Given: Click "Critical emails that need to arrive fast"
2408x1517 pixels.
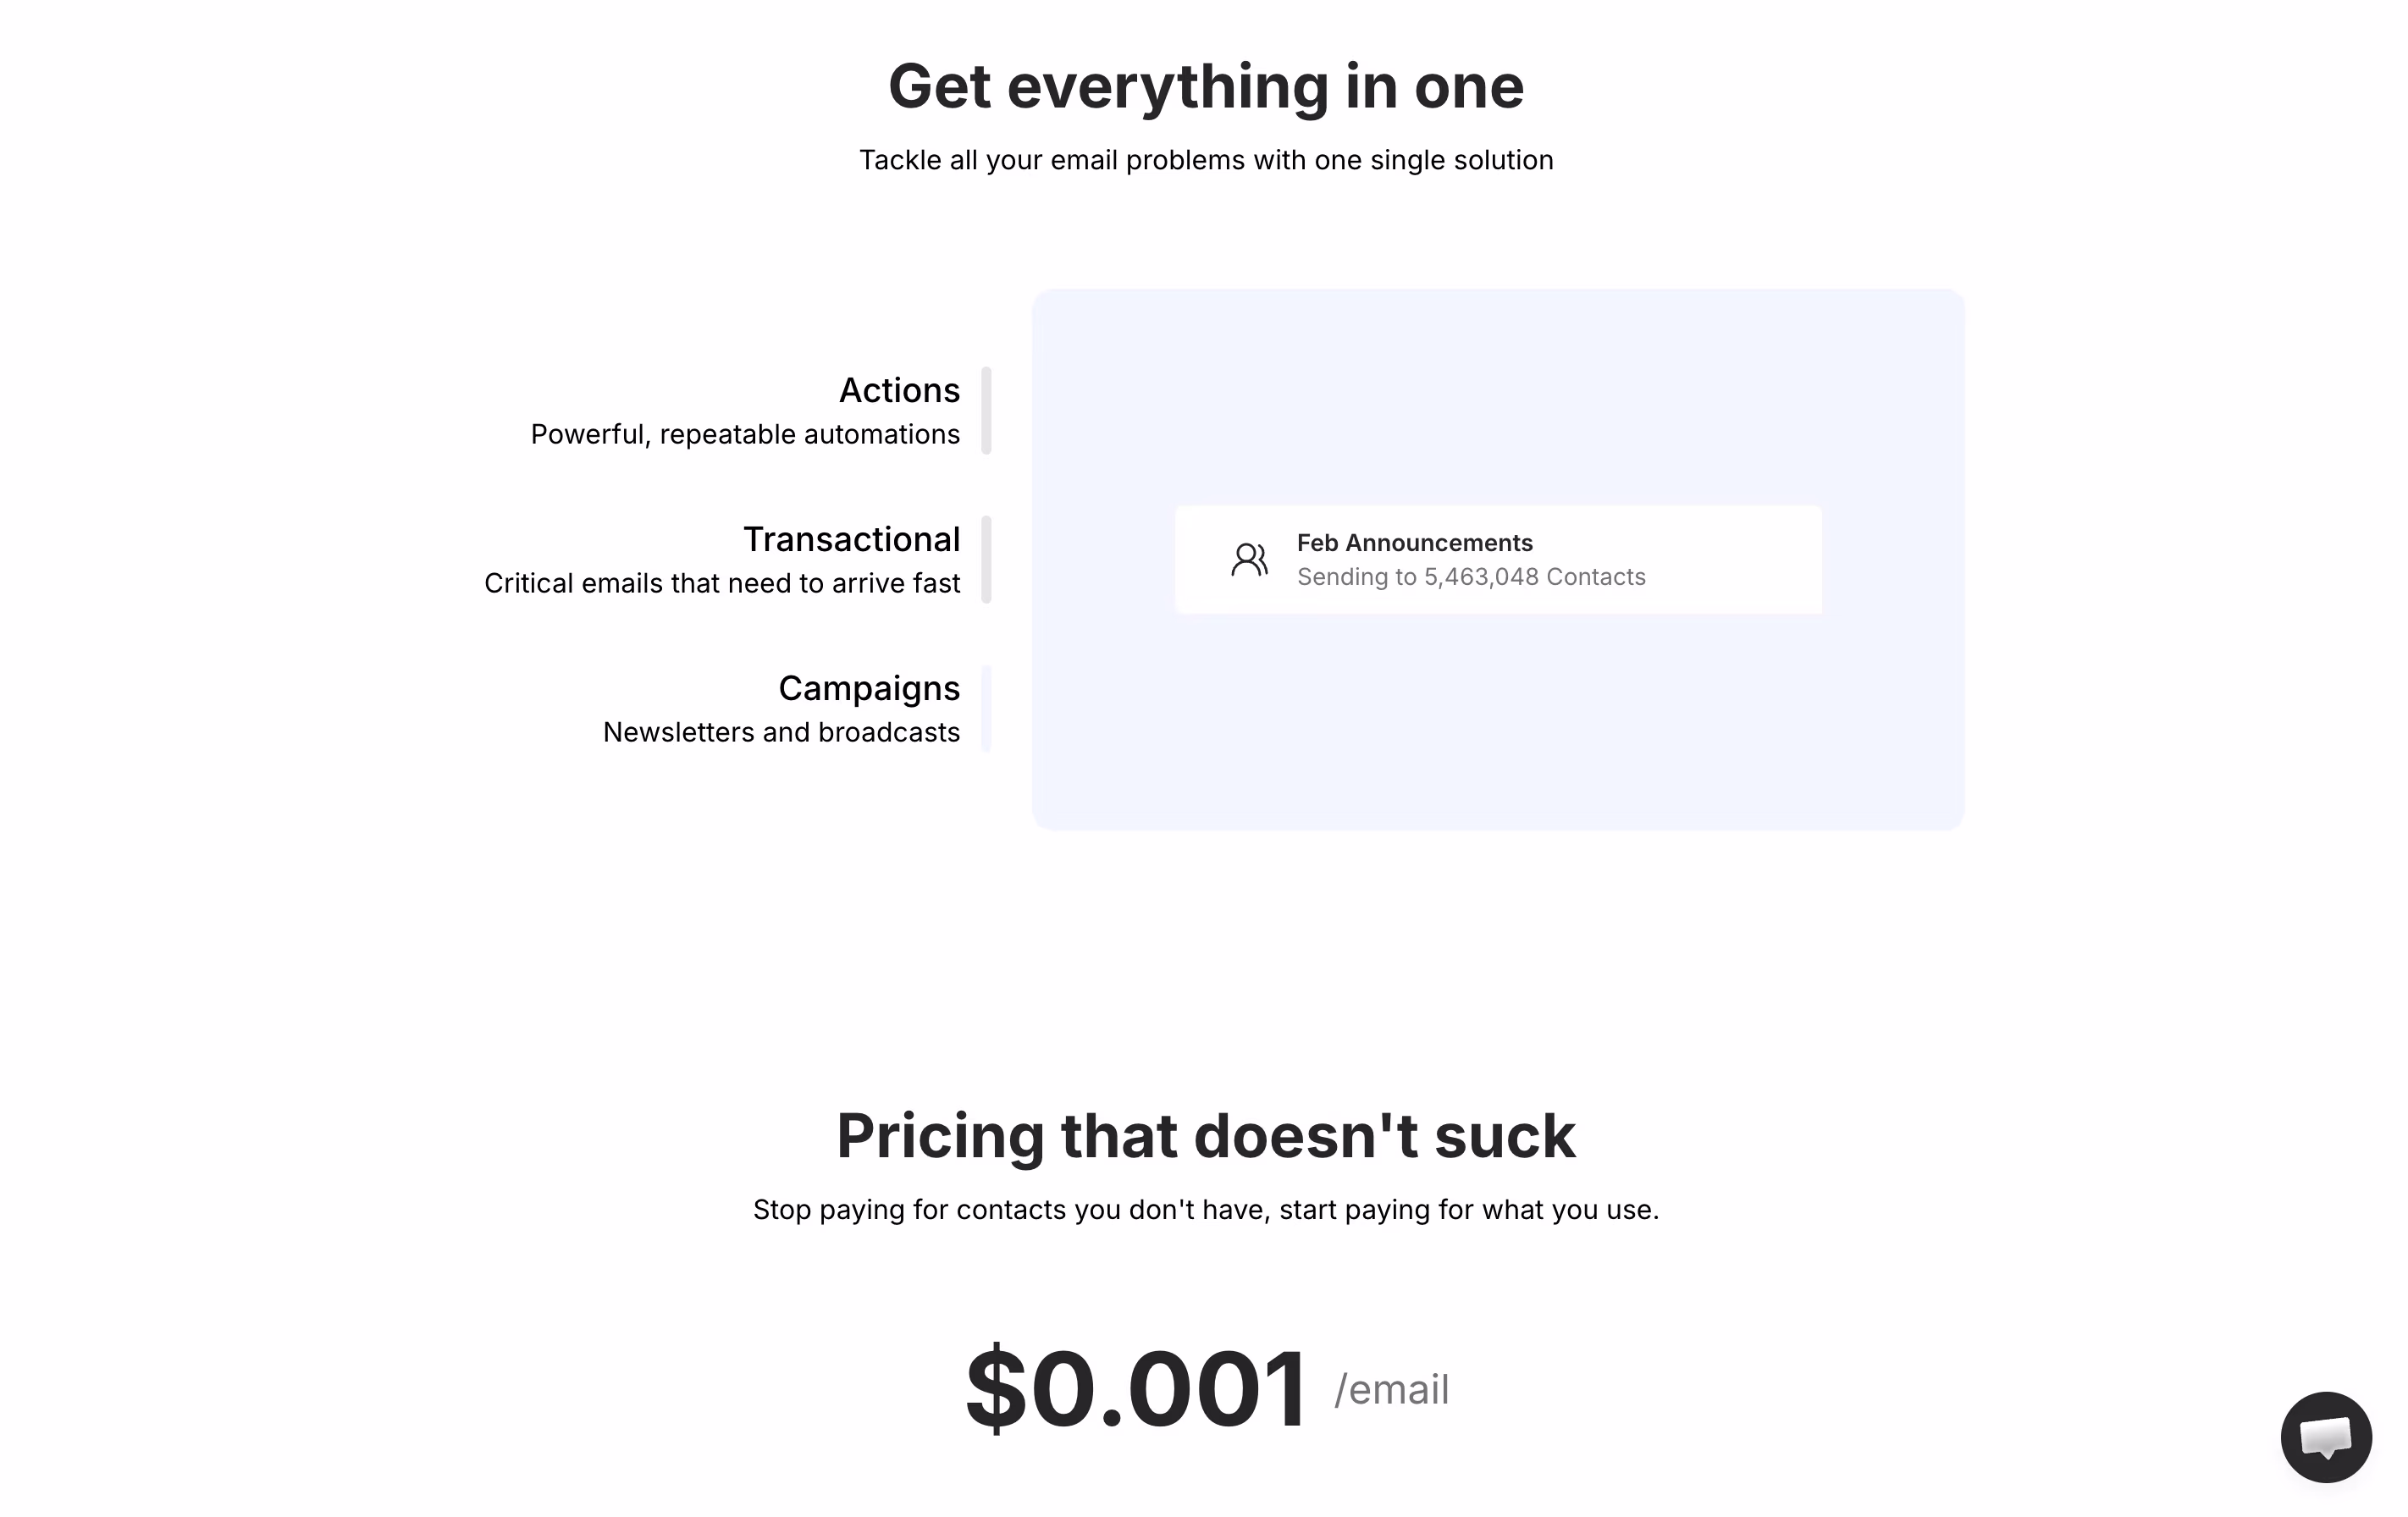Looking at the screenshot, I should pyautogui.click(x=722, y=583).
